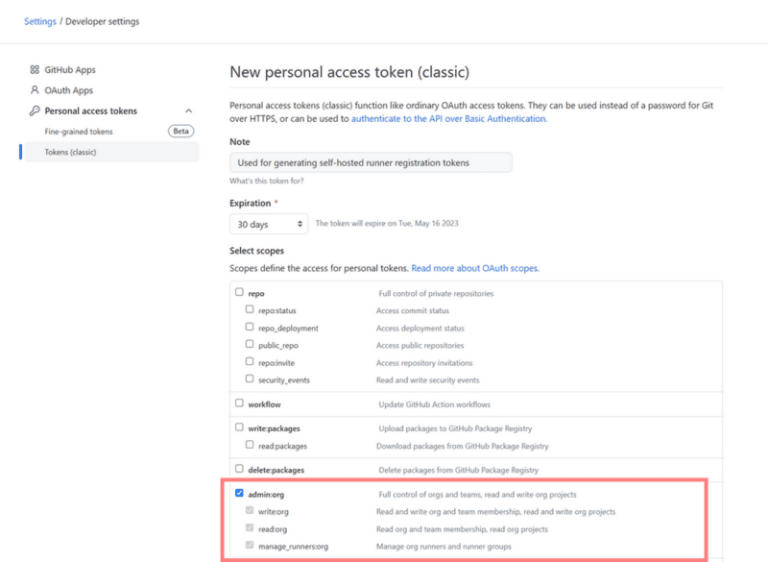Click the Personal access tokens key icon
Image resolution: width=768 pixels, height=562 pixels.
coord(35,110)
